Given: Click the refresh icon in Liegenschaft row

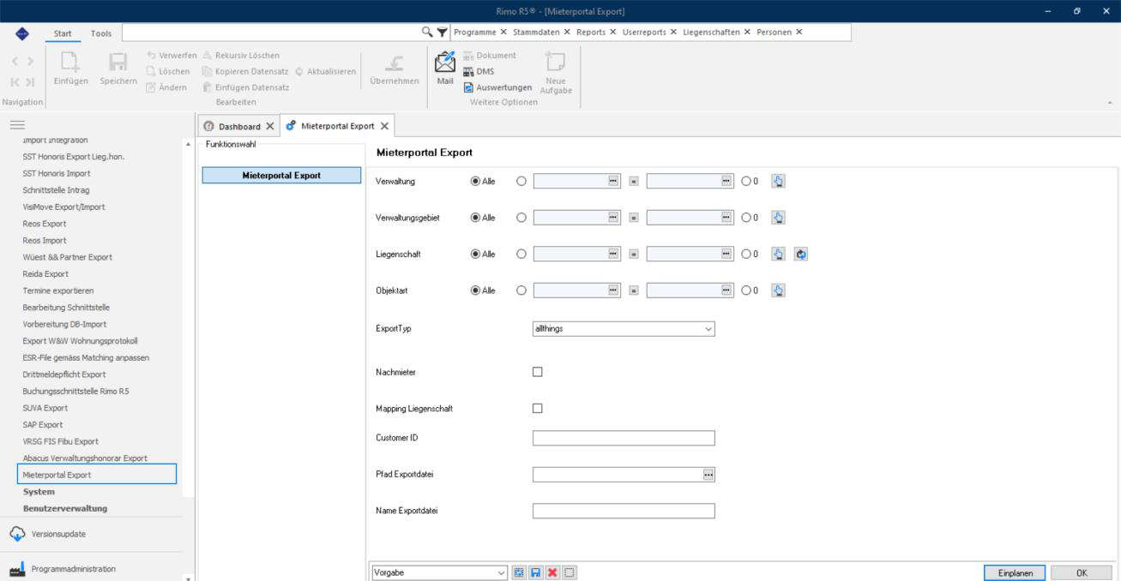Looking at the screenshot, I should coord(800,255).
